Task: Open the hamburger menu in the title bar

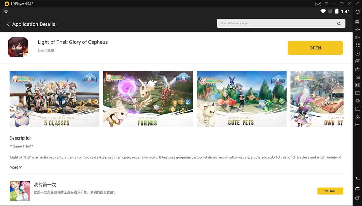Action: pos(327,4)
